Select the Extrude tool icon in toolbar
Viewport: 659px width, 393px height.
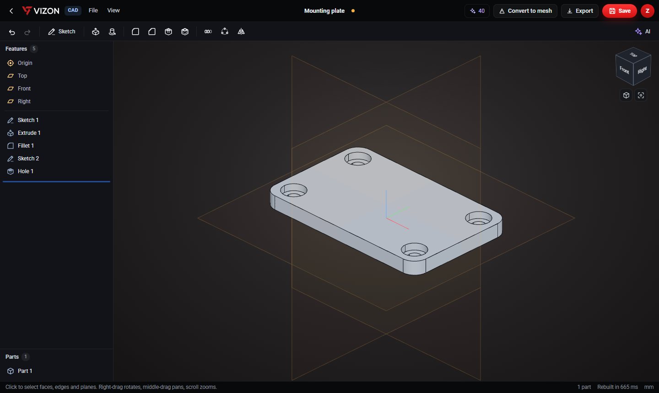point(96,32)
